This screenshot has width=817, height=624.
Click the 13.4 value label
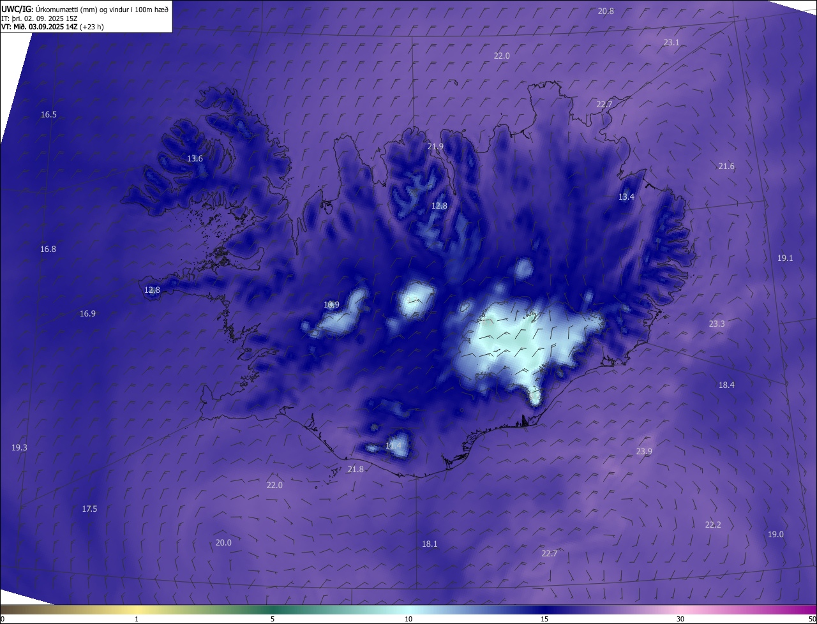pos(626,197)
